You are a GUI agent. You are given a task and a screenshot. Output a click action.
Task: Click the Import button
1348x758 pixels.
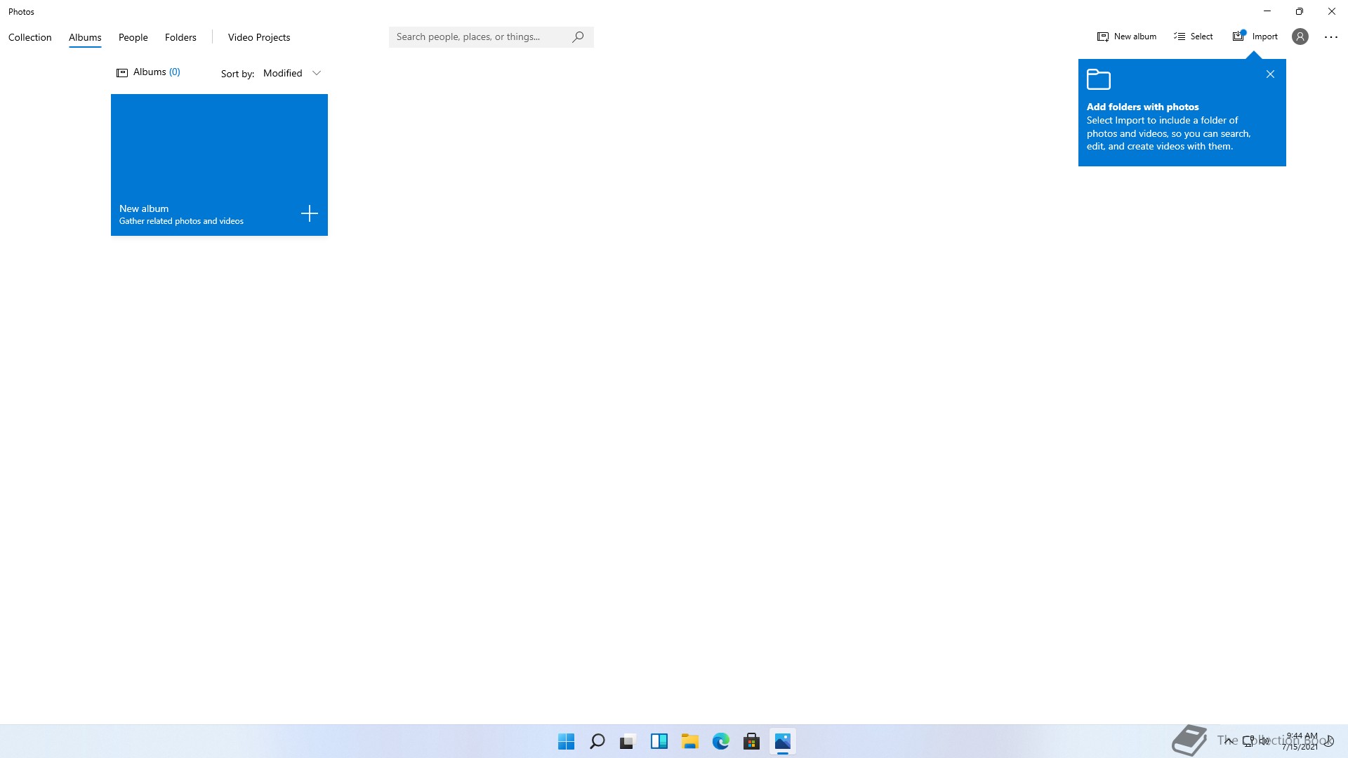(1255, 36)
